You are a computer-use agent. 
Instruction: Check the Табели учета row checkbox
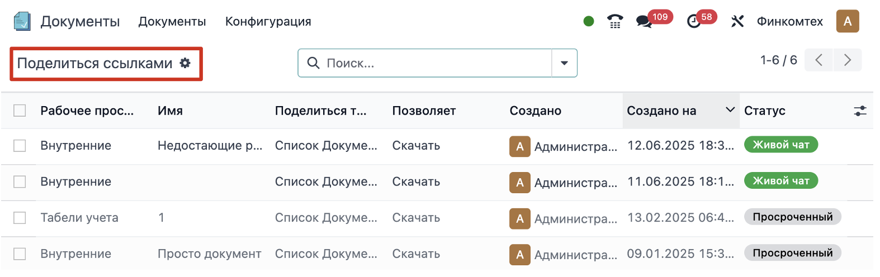(x=20, y=218)
